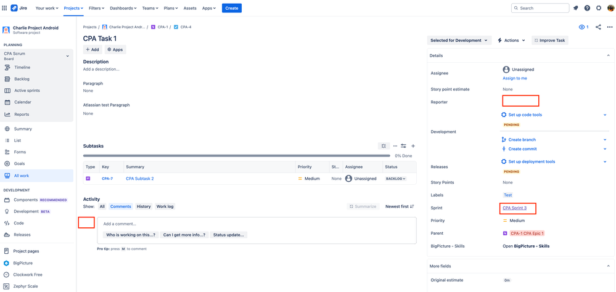Collapse the More fields section

(608, 266)
